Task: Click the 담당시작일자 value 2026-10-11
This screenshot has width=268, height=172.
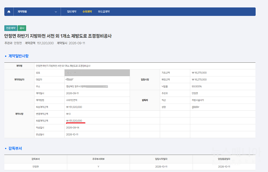Action: 161,167
